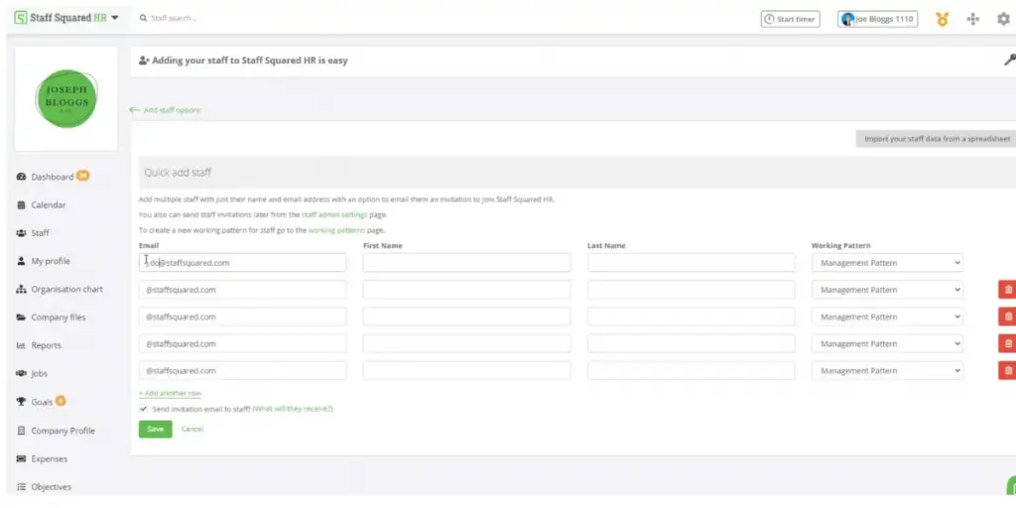Click the Start timer button
This screenshot has width=1016, height=508.
click(x=790, y=19)
